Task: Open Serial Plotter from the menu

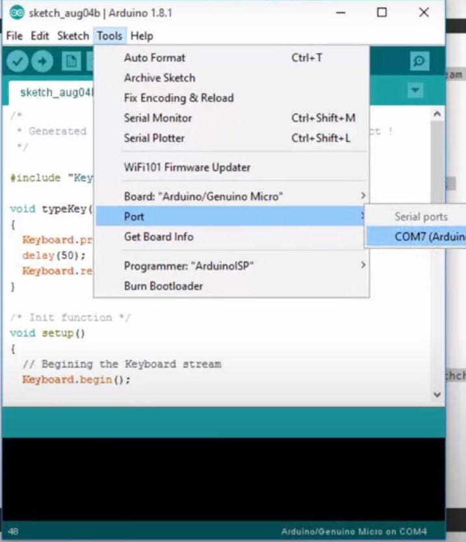Action: point(231,138)
